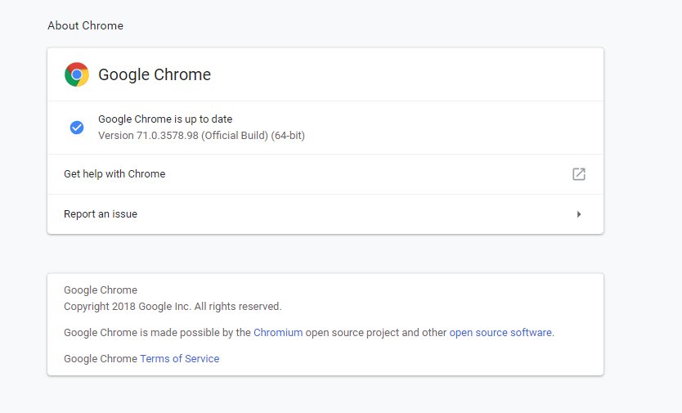Open the Chromium project link
682x413 pixels.
coord(278,333)
